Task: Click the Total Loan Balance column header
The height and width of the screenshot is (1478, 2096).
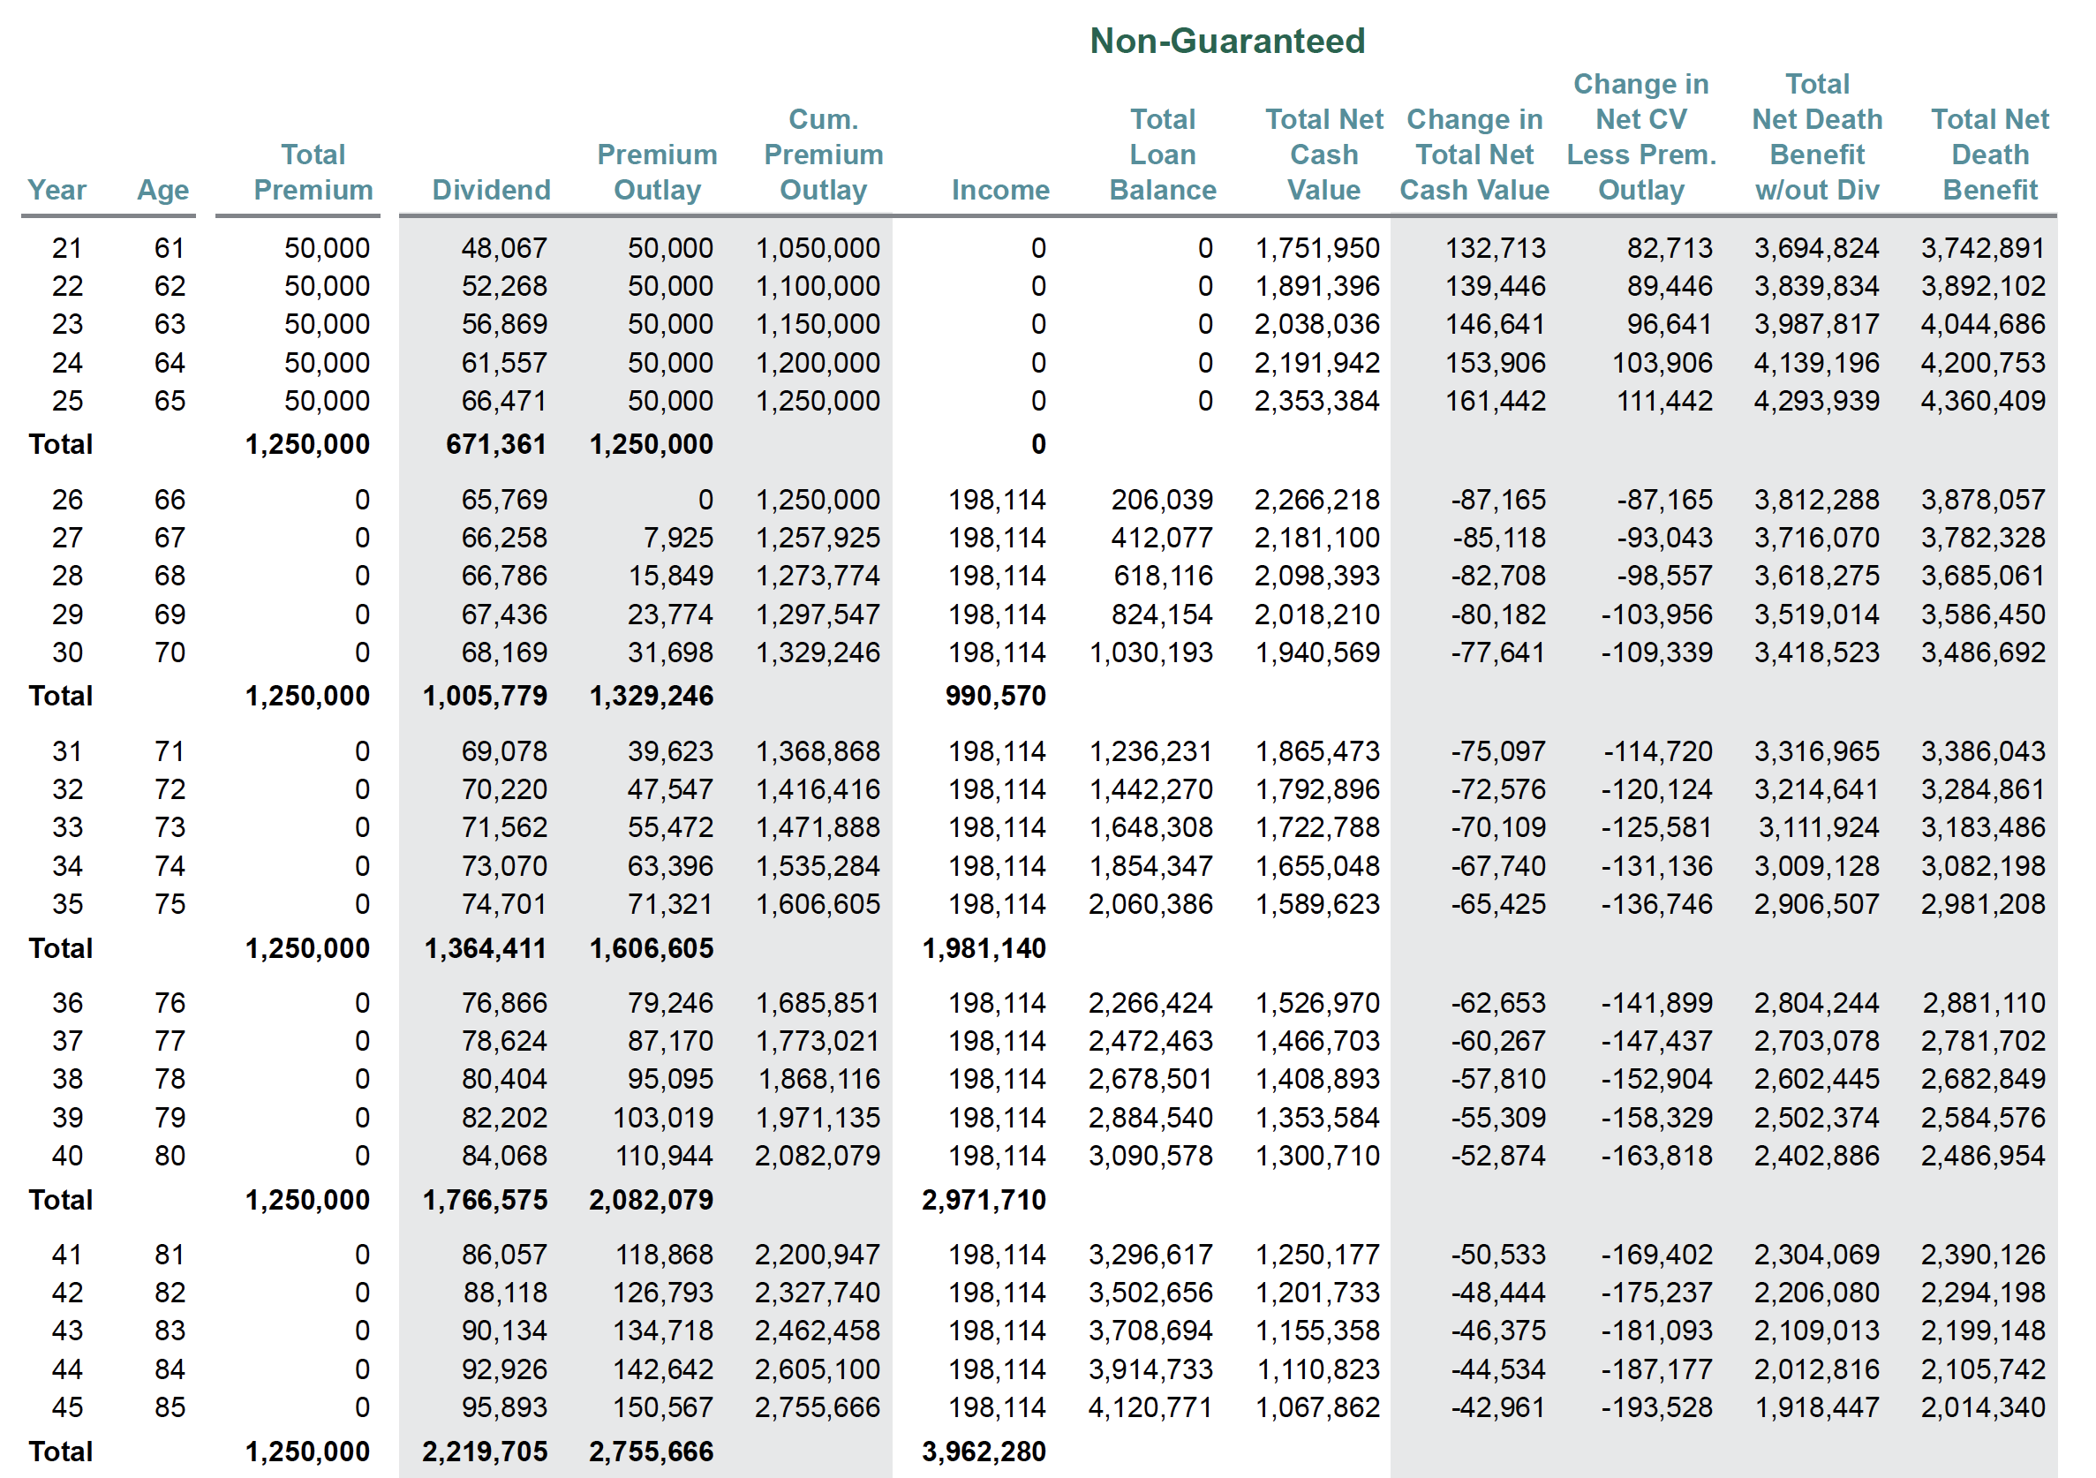Action: [x=1162, y=155]
